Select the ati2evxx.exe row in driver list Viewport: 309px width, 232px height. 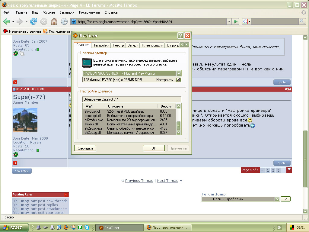pos(129,128)
